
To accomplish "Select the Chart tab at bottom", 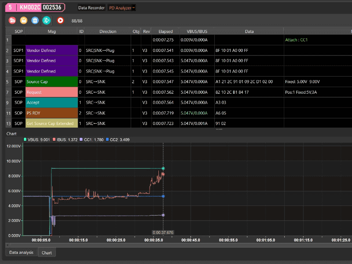I will [47, 253].
